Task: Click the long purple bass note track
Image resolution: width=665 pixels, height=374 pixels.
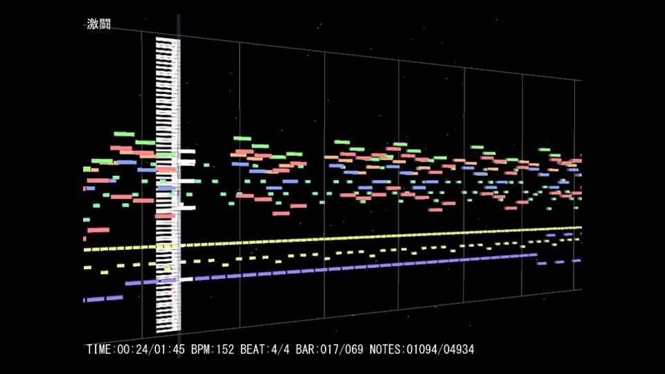Action: point(331,269)
